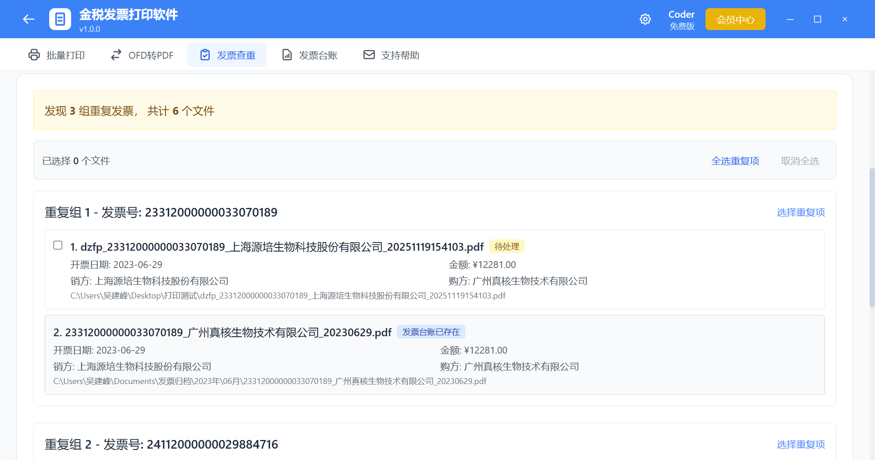Open the 会员中心 button
This screenshot has width=875, height=460.
point(735,20)
